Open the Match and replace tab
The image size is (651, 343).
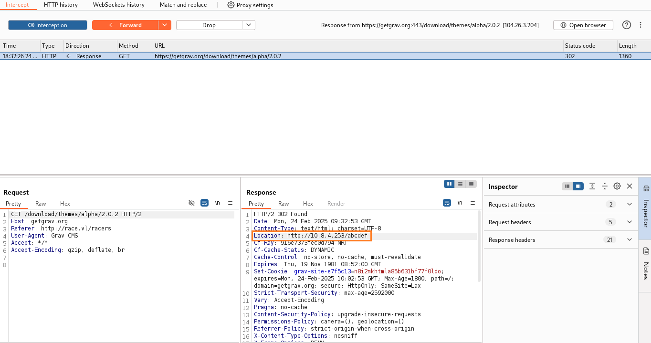[183, 5]
